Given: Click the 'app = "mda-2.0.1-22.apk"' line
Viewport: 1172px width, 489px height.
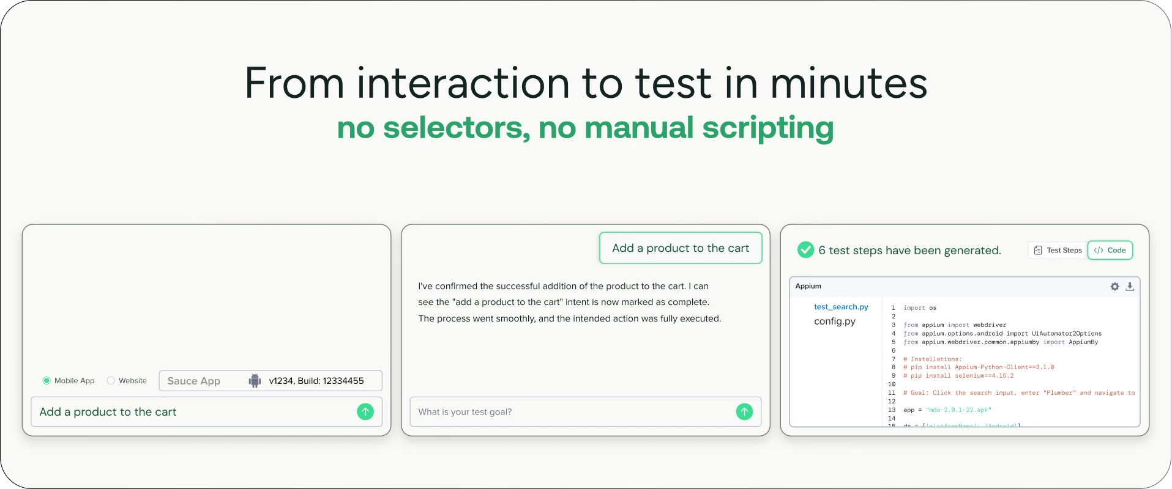Looking at the screenshot, I should pyautogui.click(x=947, y=410).
